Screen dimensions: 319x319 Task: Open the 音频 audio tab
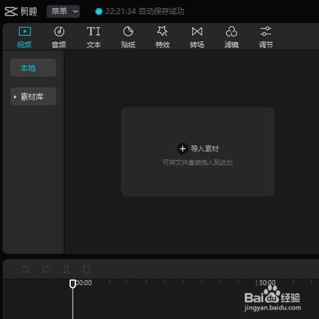click(59, 38)
